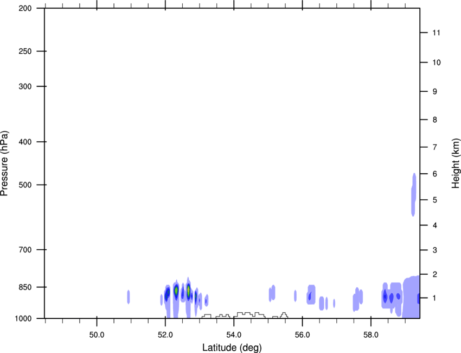Click the 50.0 latitude tick label

[97, 335]
